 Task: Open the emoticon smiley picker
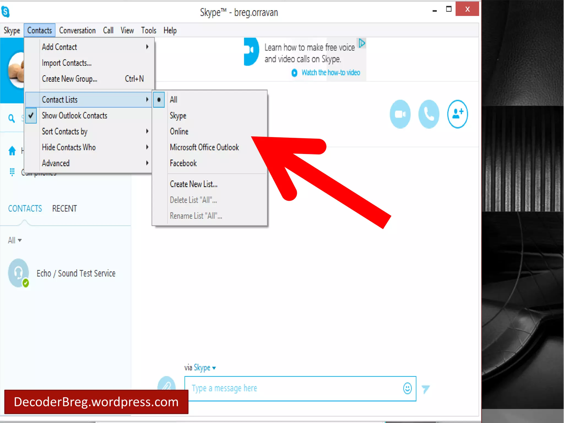tap(407, 388)
